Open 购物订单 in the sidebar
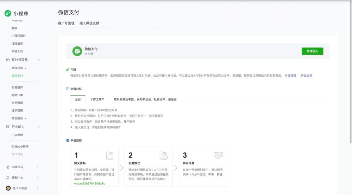 (x=17, y=95)
